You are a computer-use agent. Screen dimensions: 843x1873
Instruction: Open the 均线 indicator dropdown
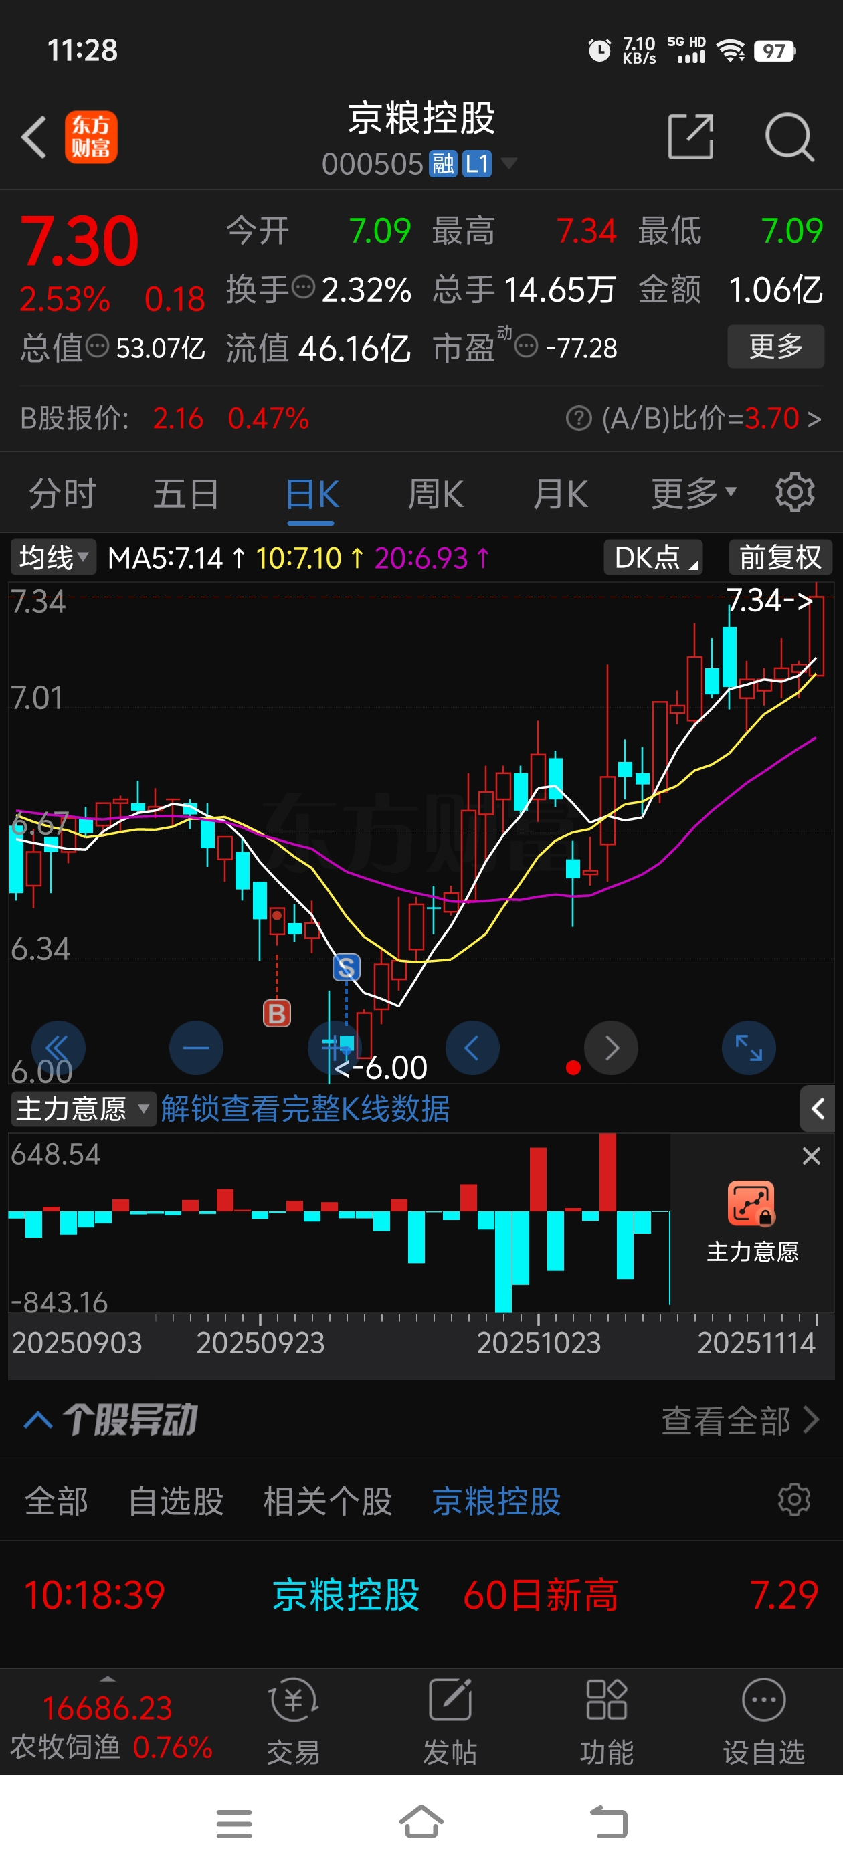[x=53, y=558]
